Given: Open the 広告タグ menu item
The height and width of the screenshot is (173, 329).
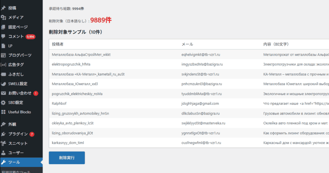Looking at the screenshot, I should click(x=16, y=65).
